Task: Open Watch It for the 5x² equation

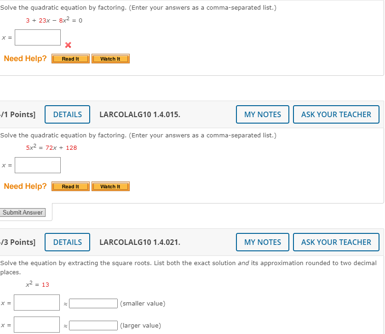Action: tap(110, 187)
